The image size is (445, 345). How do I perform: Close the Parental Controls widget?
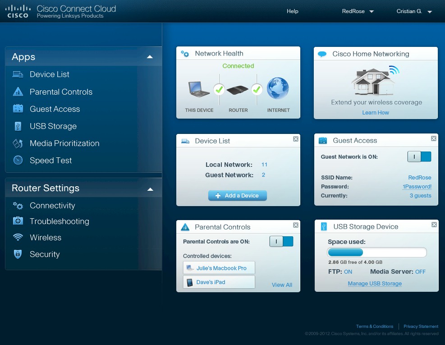[x=296, y=225]
